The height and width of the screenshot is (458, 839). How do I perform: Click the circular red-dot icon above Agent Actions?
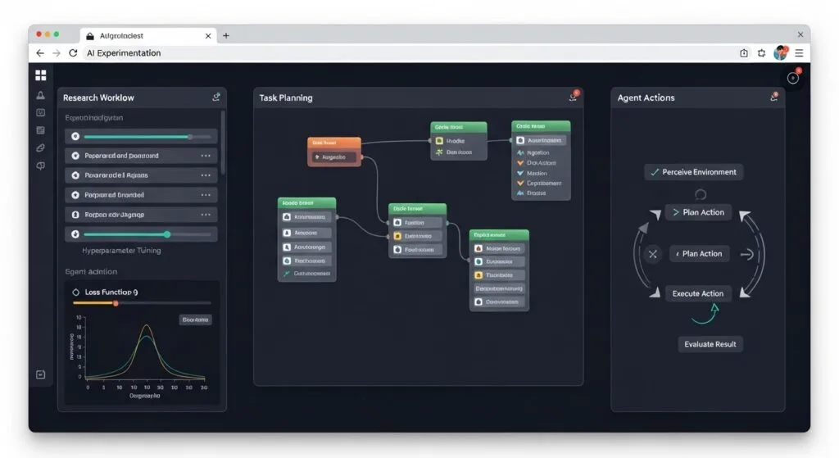pos(793,78)
